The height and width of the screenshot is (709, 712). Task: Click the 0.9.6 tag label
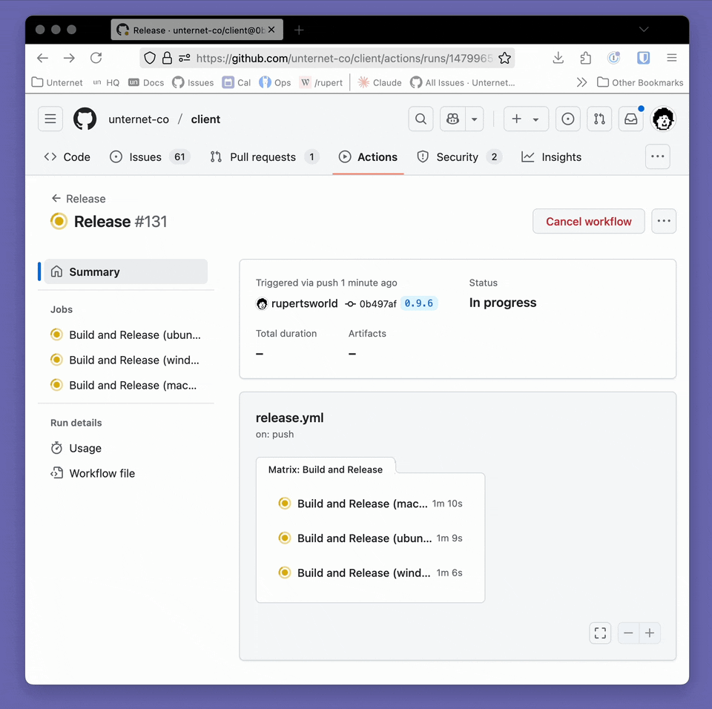tap(418, 303)
